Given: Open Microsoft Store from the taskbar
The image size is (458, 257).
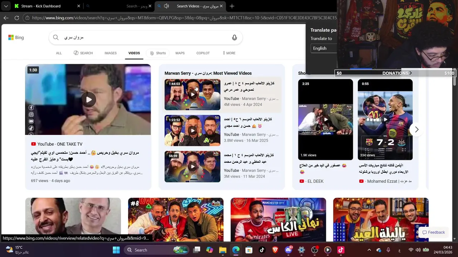Looking at the screenshot, I should pyautogui.click(x=249, y=250).
